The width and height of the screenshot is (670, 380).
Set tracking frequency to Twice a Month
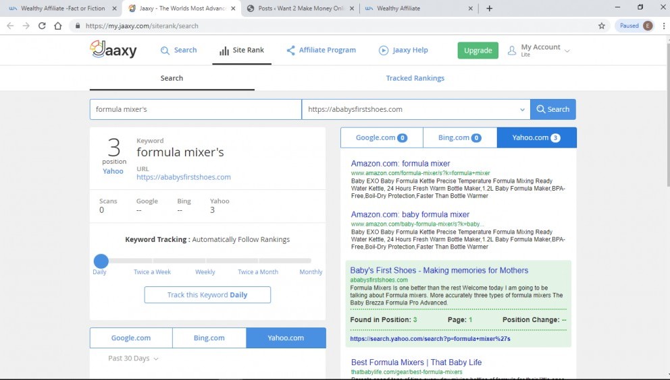click(x=257, y=272)
